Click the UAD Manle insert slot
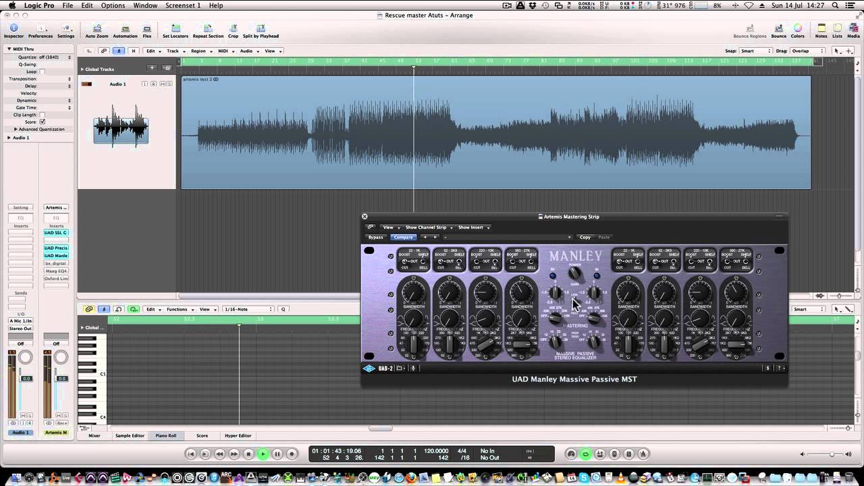 (56, 256)
